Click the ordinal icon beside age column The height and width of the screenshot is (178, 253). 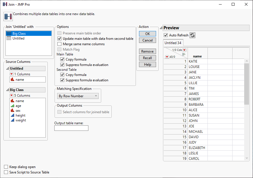(x=13, y=106)
